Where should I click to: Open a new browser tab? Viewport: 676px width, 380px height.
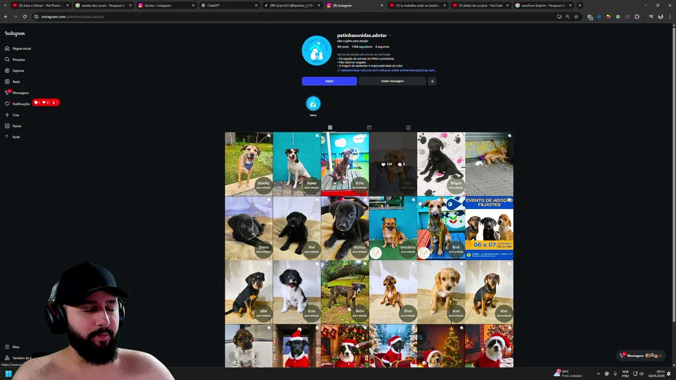pyautogui.click(x=580, y=5)
